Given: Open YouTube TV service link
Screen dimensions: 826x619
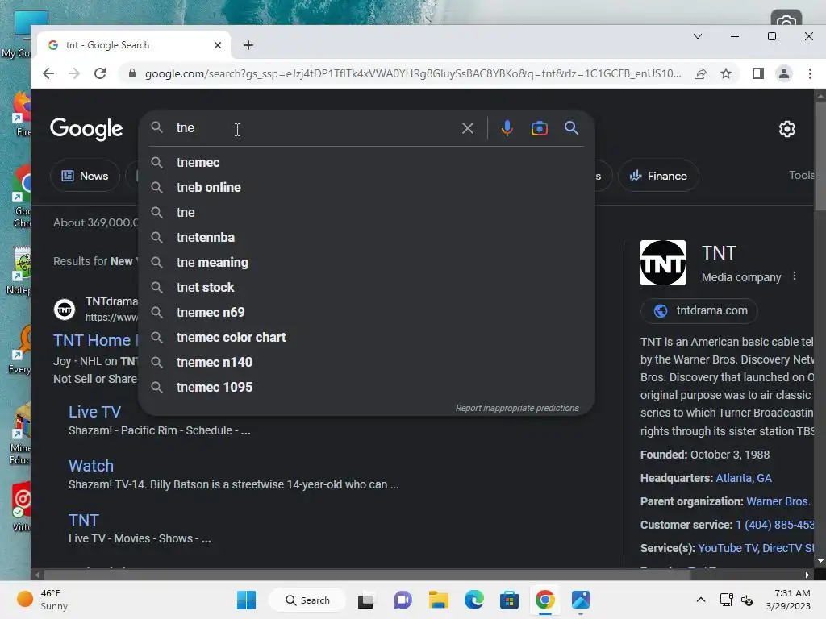Looking at the screenshot, I should pyautogui.click(x=728, y=548).
